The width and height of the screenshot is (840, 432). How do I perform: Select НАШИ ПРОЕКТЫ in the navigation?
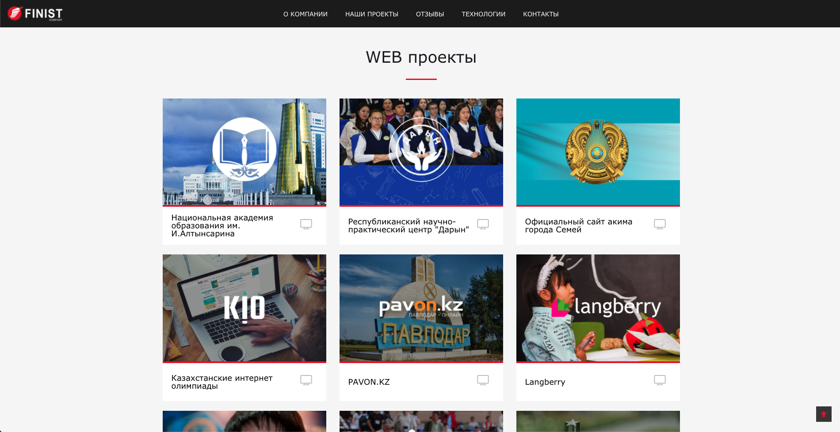point(372,14)
